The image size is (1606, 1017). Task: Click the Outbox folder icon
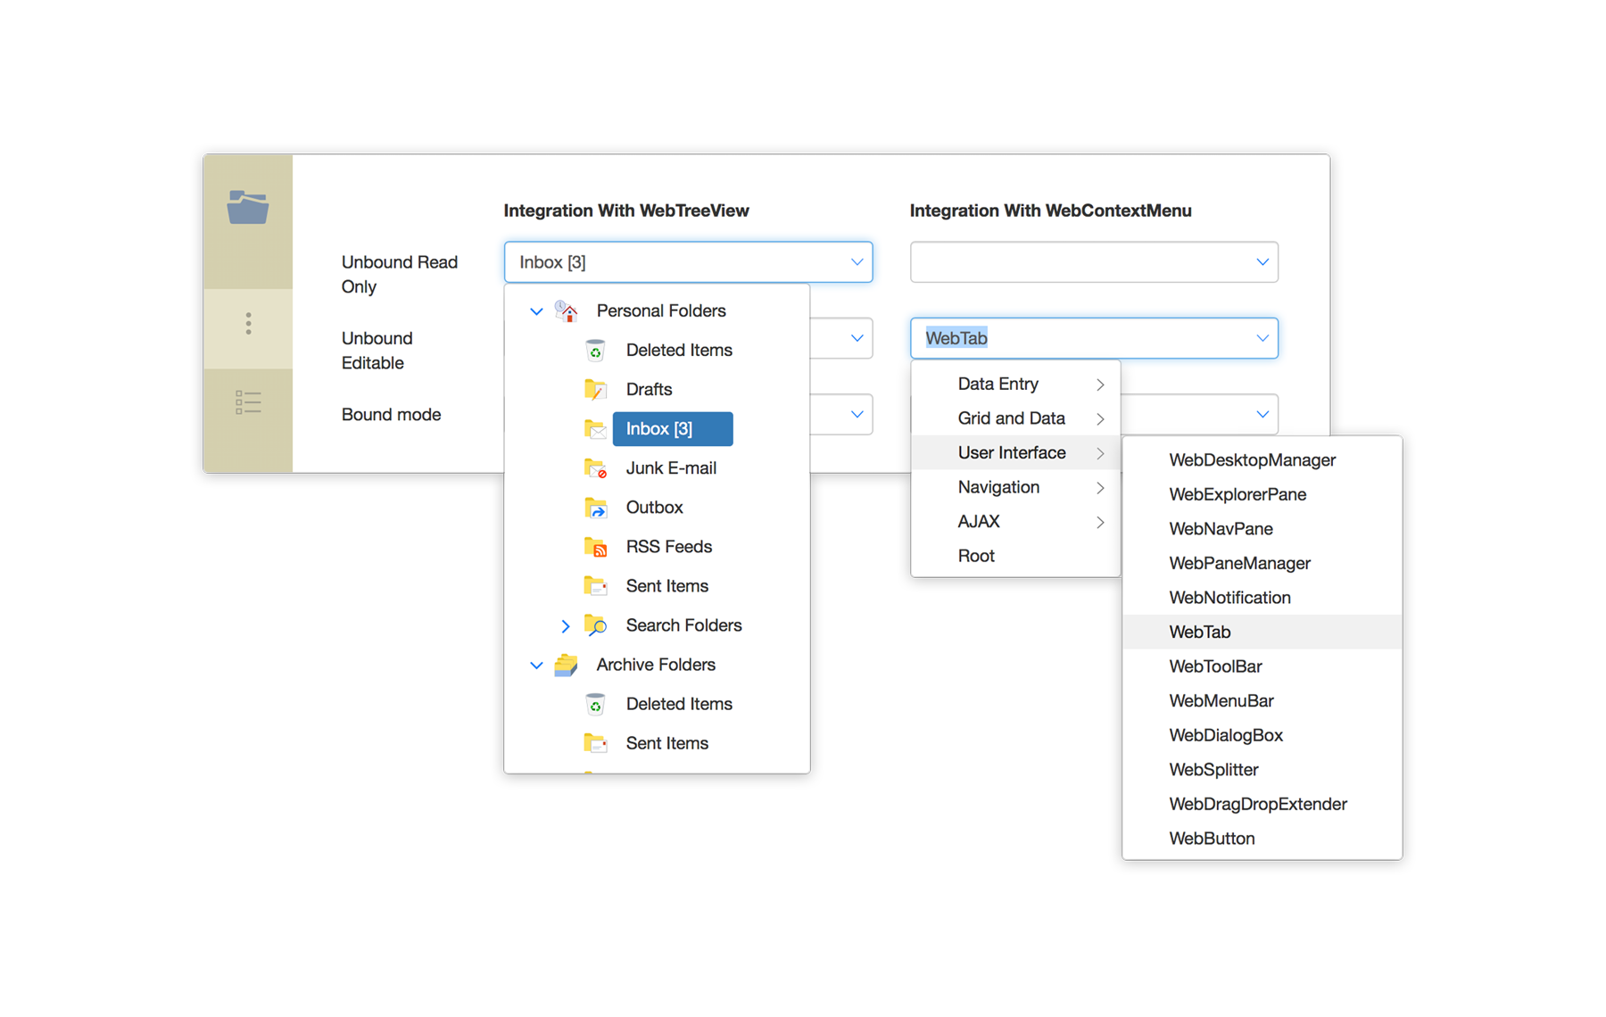pos(595,508)
